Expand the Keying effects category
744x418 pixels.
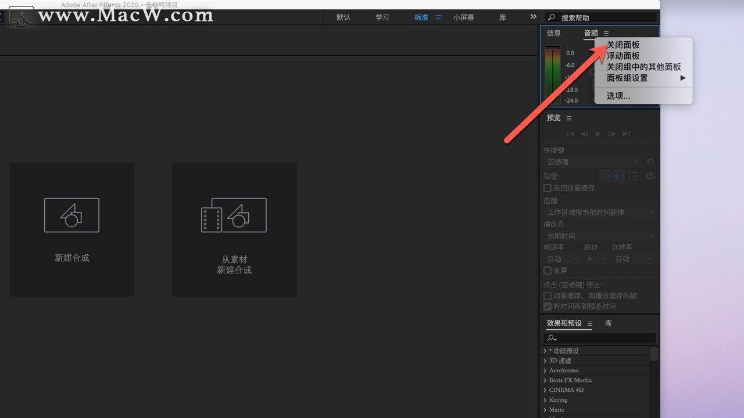(545, 400)
